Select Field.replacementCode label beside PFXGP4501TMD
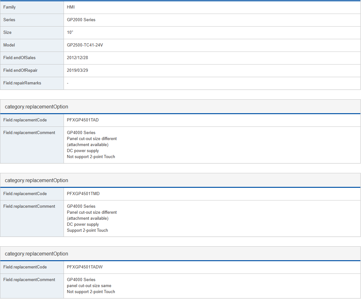Screen dimensions: 361x301 [25, 194]
